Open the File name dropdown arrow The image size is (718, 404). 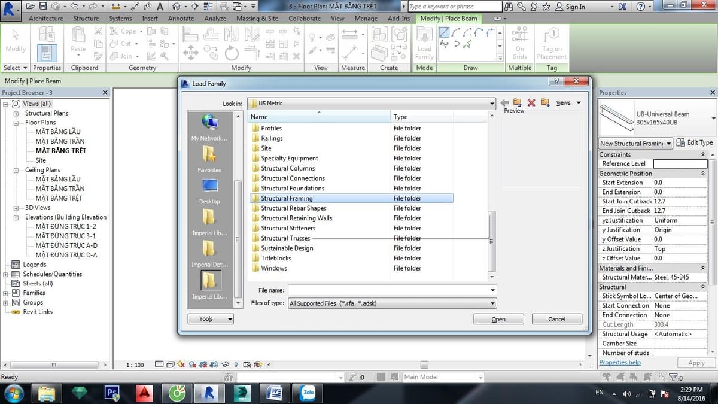[492, 290]
